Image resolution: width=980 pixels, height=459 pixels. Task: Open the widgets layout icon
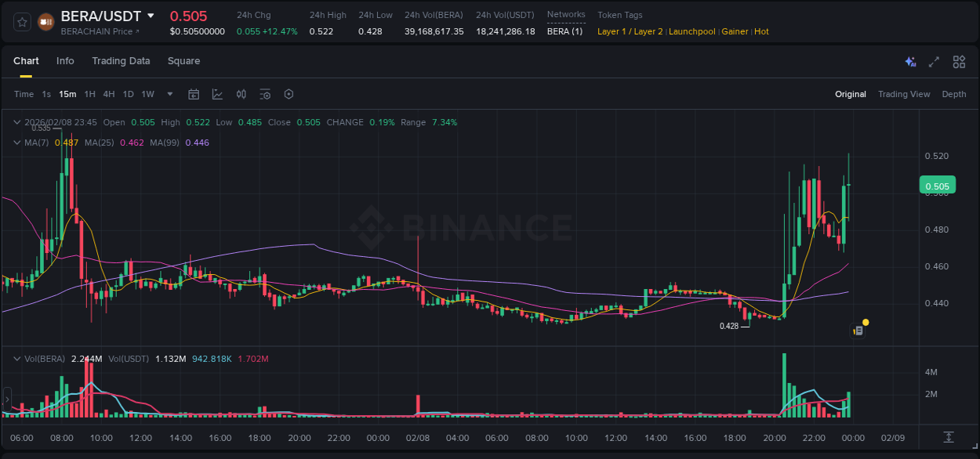click(958, 62)
